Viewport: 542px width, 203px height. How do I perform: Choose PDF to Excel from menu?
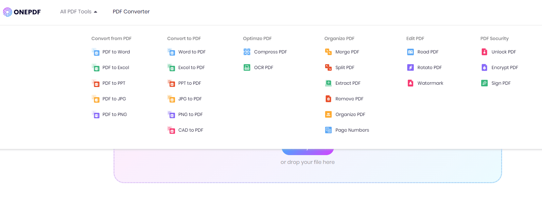[115, 67]
